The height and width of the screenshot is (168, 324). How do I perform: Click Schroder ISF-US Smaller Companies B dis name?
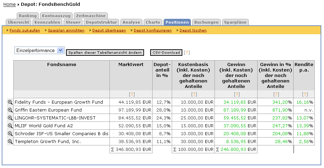tap(61, 133)
